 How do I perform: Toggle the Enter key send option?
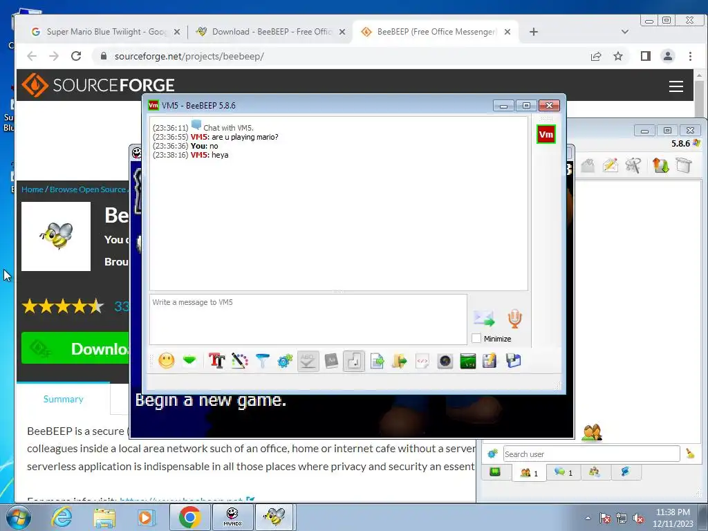pos(354,361)
